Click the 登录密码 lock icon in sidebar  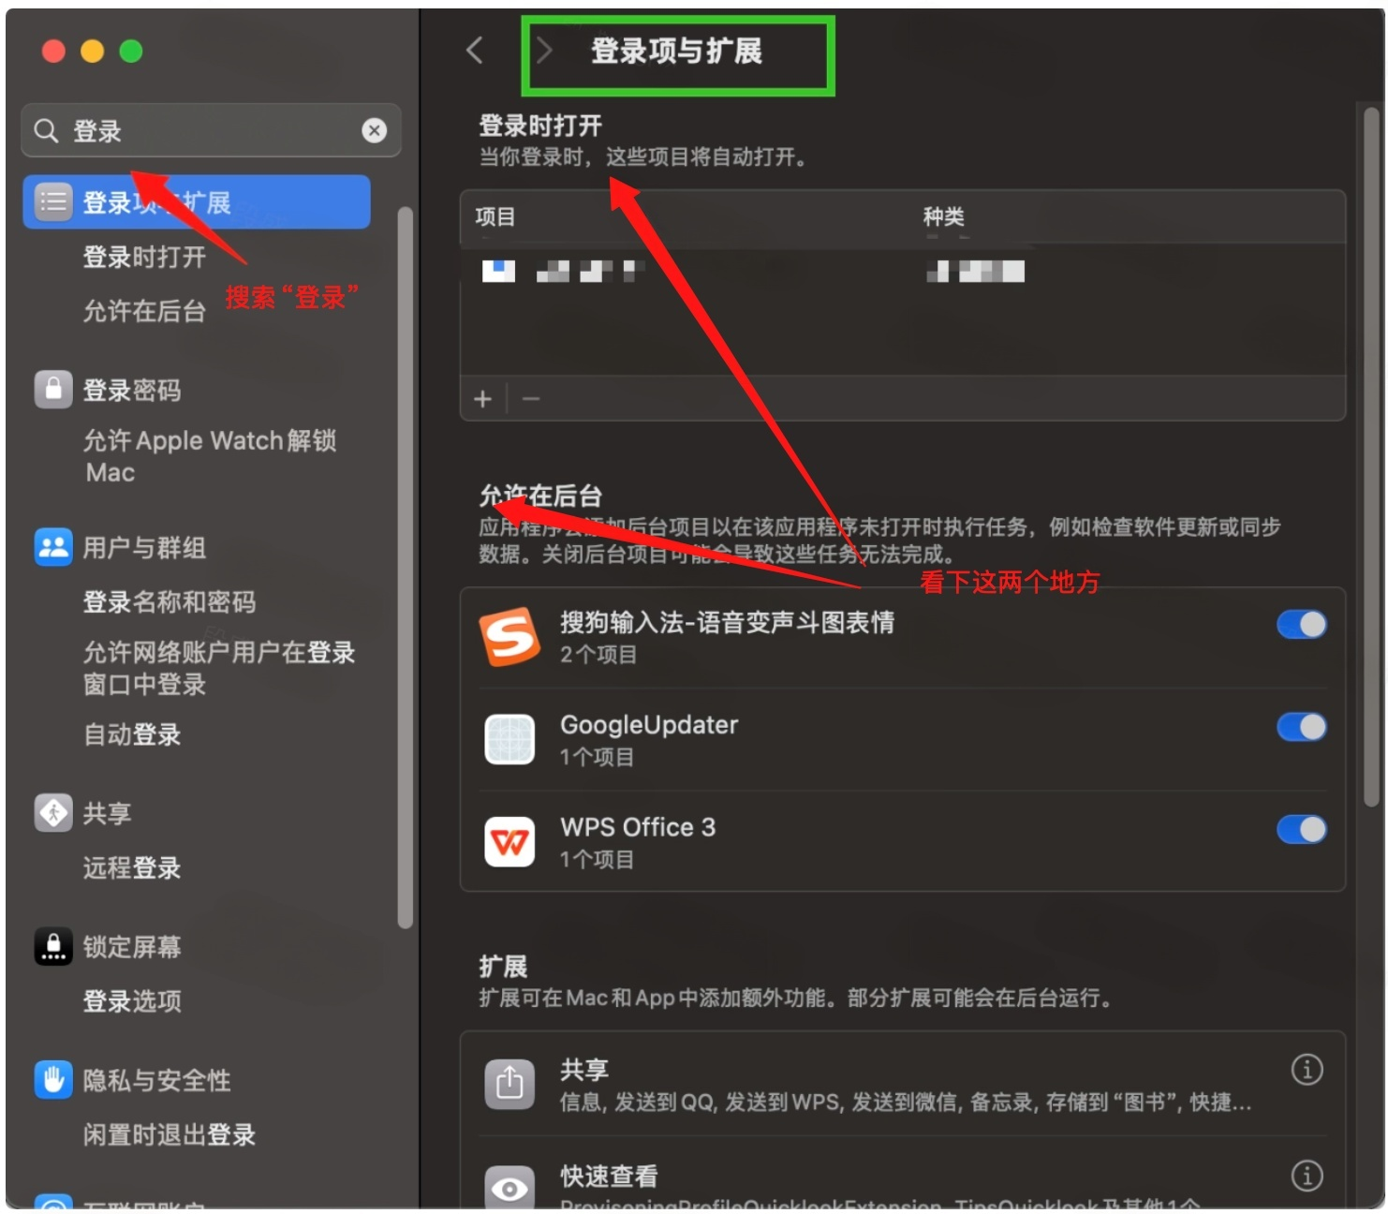(x=53, y=389)
